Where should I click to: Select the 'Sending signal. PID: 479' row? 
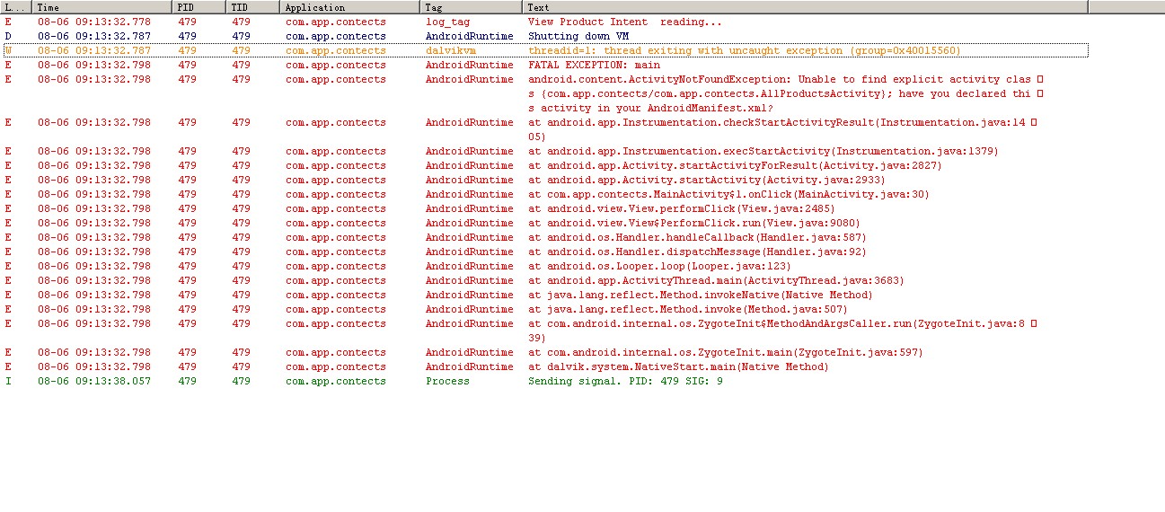click(x=544, y=381)
